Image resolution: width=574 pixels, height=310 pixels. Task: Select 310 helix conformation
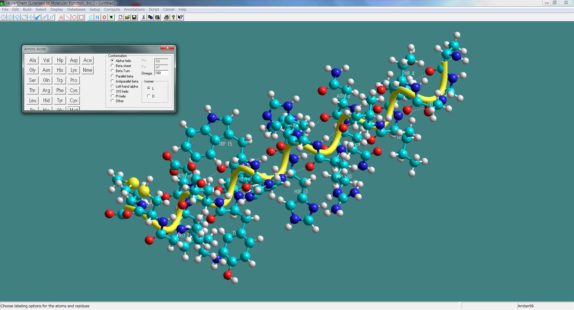(120, 92)
